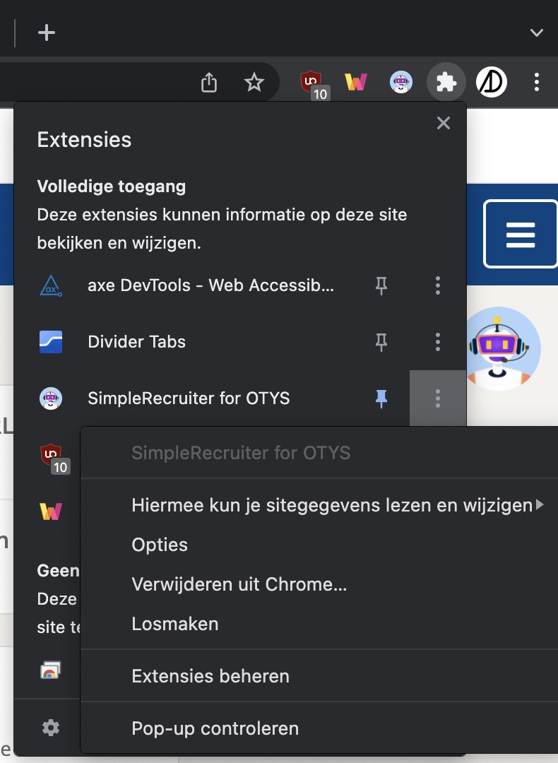Open the Chrome Remote Desktop extension icon
Viewport: 558px width, 763px height.
tap(51, 670)
